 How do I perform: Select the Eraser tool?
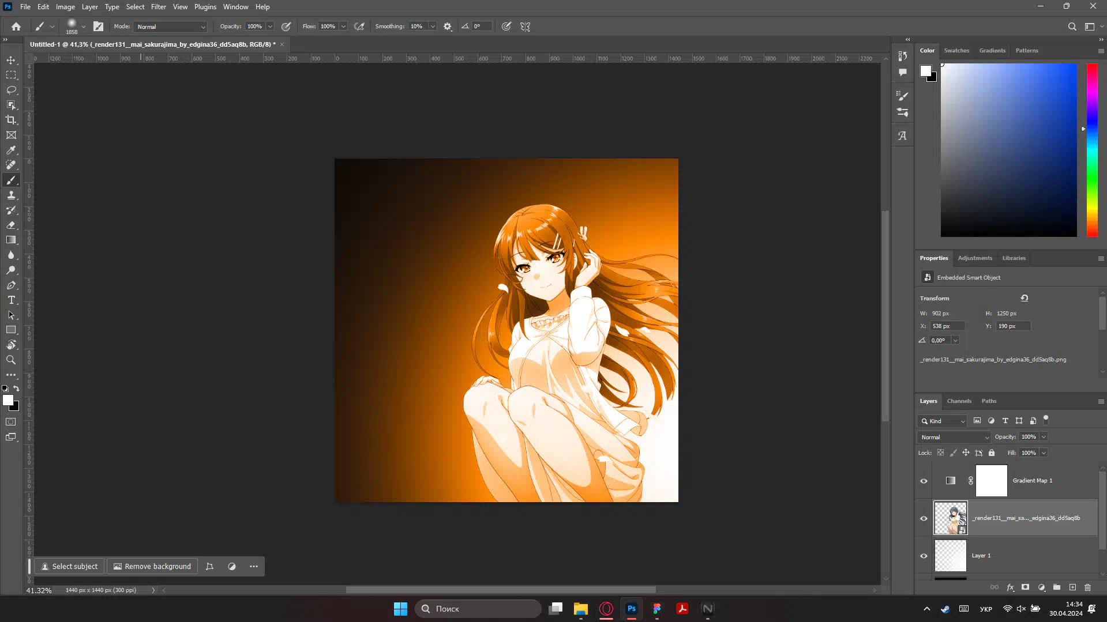(x=11, y=225)
